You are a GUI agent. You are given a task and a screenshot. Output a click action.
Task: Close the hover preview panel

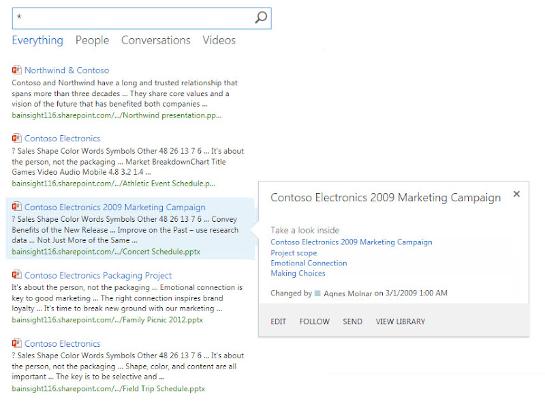(x=516, y=194)
